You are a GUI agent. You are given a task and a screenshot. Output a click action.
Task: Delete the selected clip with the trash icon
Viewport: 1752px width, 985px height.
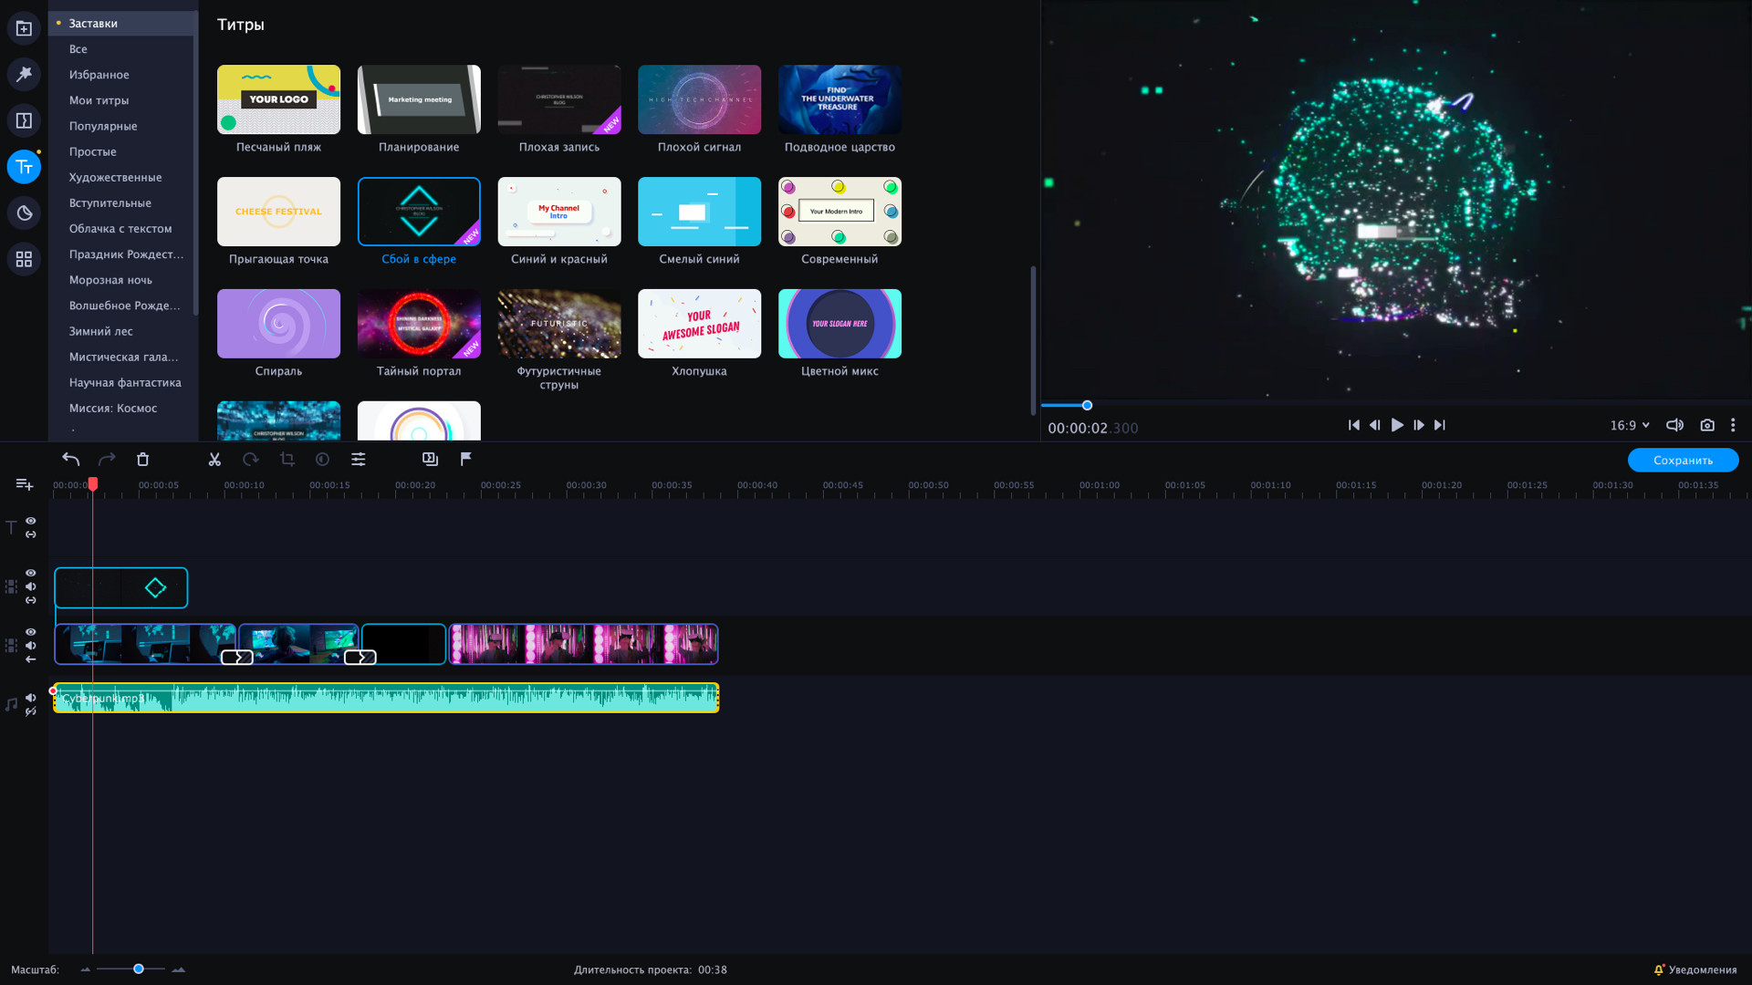point(142,460)
